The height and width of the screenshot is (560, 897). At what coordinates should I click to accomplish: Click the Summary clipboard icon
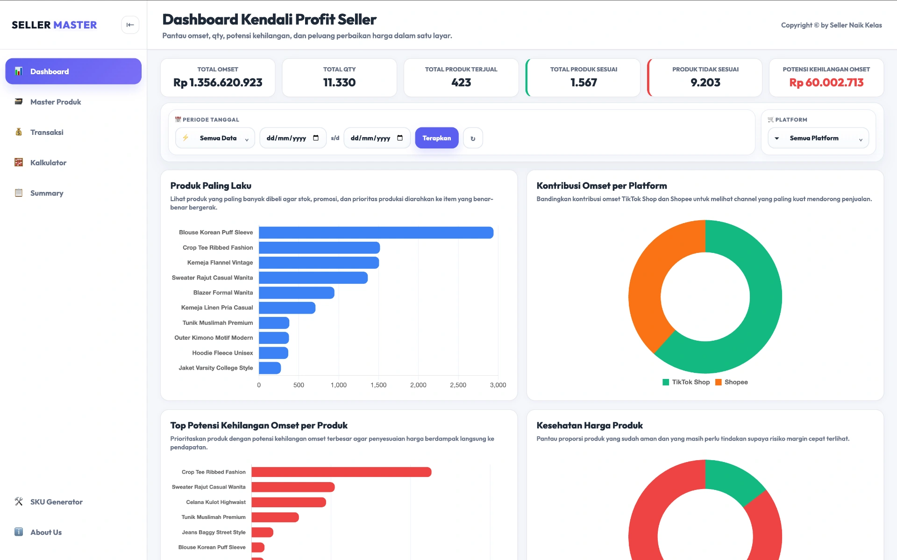click(19, 193)
